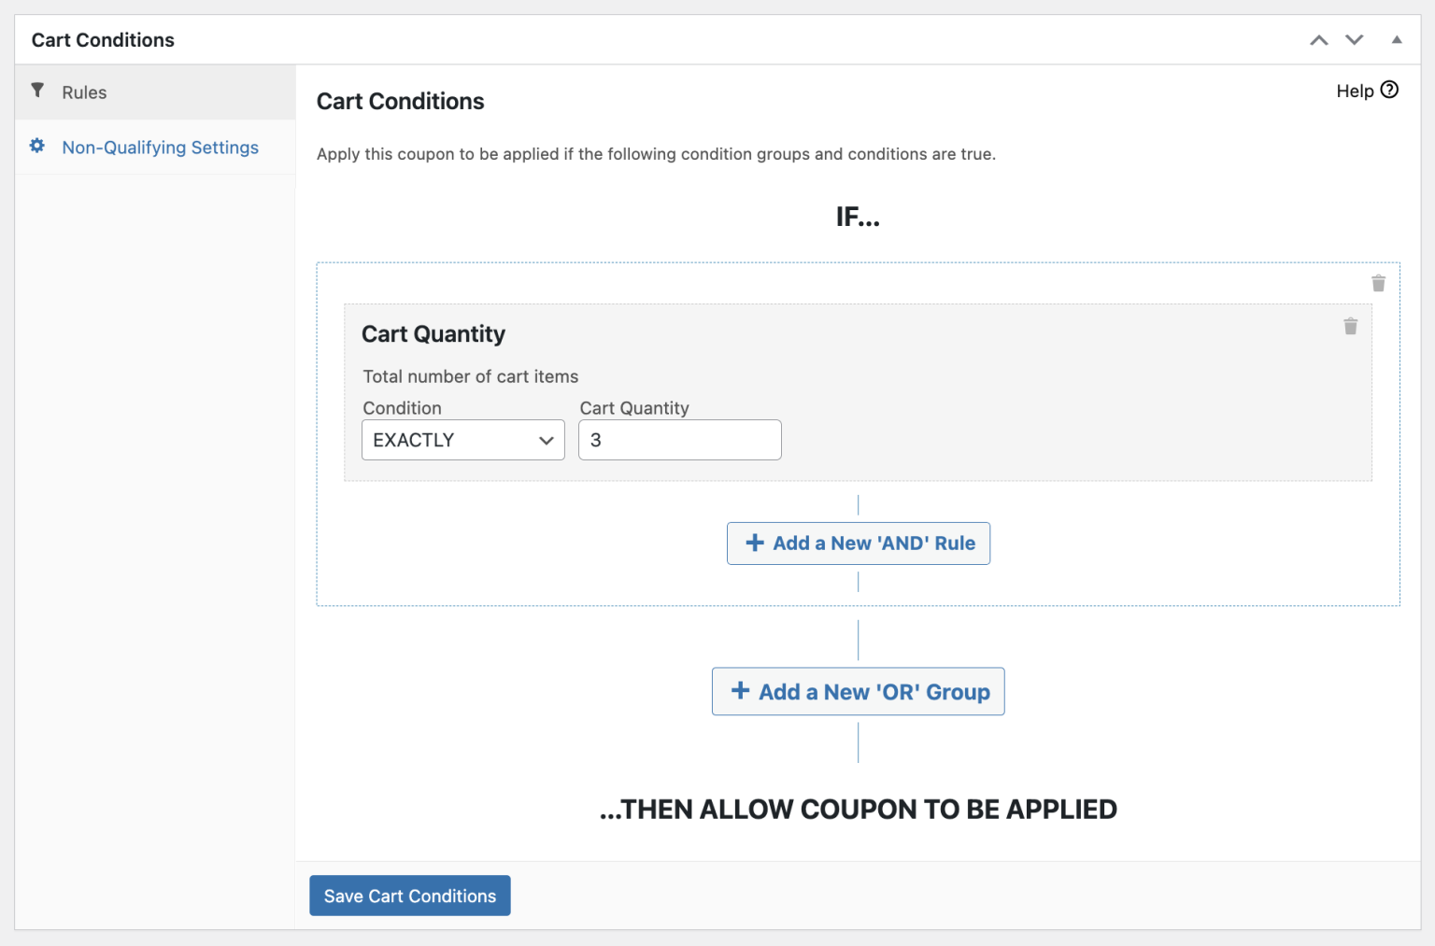
Task: Open the EXACTLY condition dropdown
Action: [462, 439]
